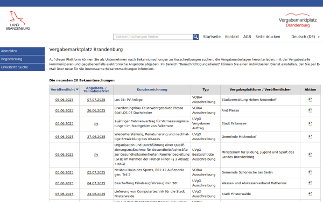
Task: Click 'nv' deadline in Falkensee row
Action: (x=96, y=124)
